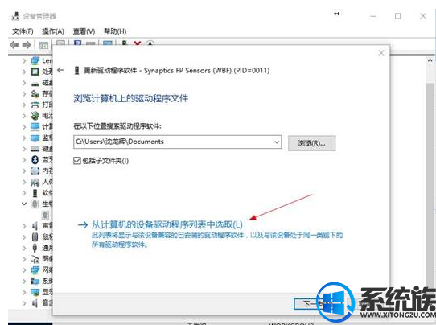The image size is (436, 325).
Task: Click the driver location path input field
Action: tap(173, 142)
